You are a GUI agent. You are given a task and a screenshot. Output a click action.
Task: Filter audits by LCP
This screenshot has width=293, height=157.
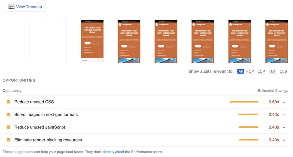[x=261, y=71]
